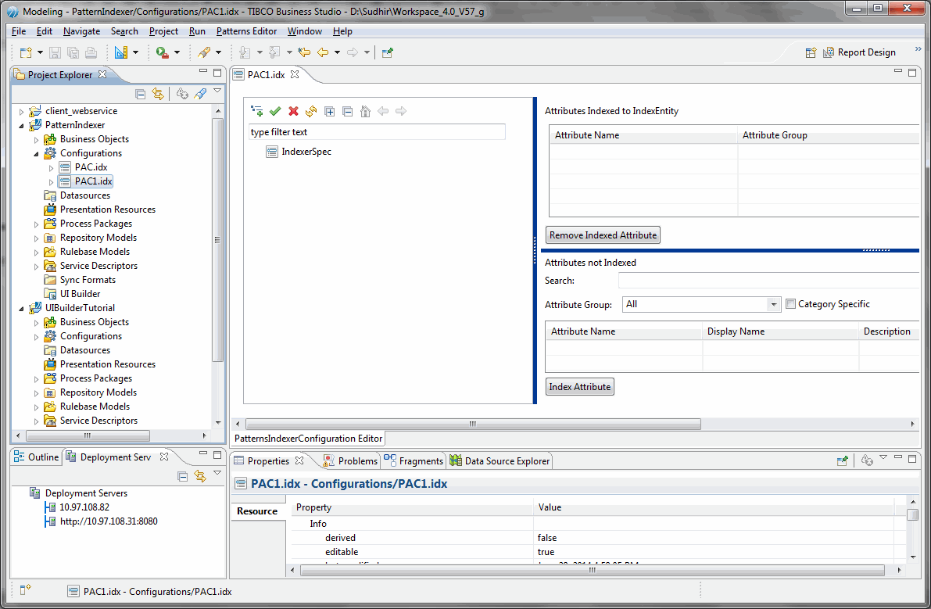The image size is (931, 609).
Task: Click the add child node icon in editor
Action: [x=256, y=111]
